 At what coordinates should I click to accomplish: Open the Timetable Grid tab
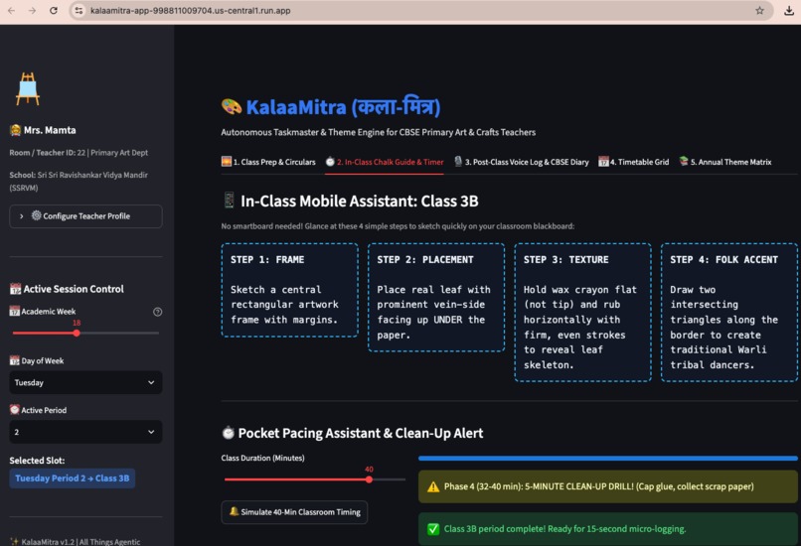[633, 162]
